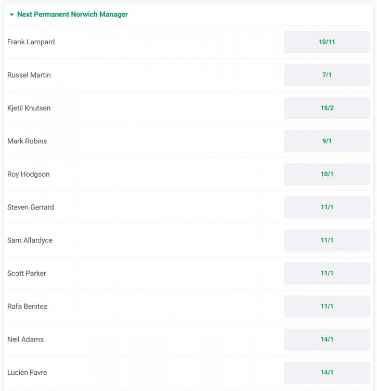Select Rafa Benitez odds button
Screen dimensions: 377x391
[327, 307]
